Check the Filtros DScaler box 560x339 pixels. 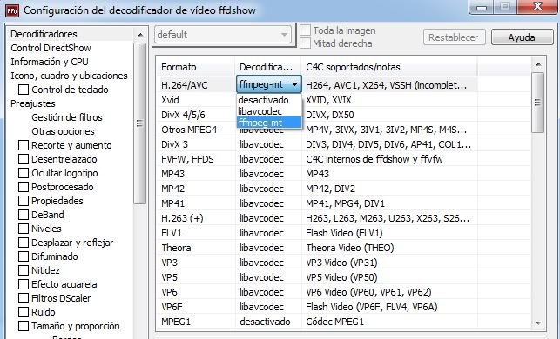click(x=24, y=298)
